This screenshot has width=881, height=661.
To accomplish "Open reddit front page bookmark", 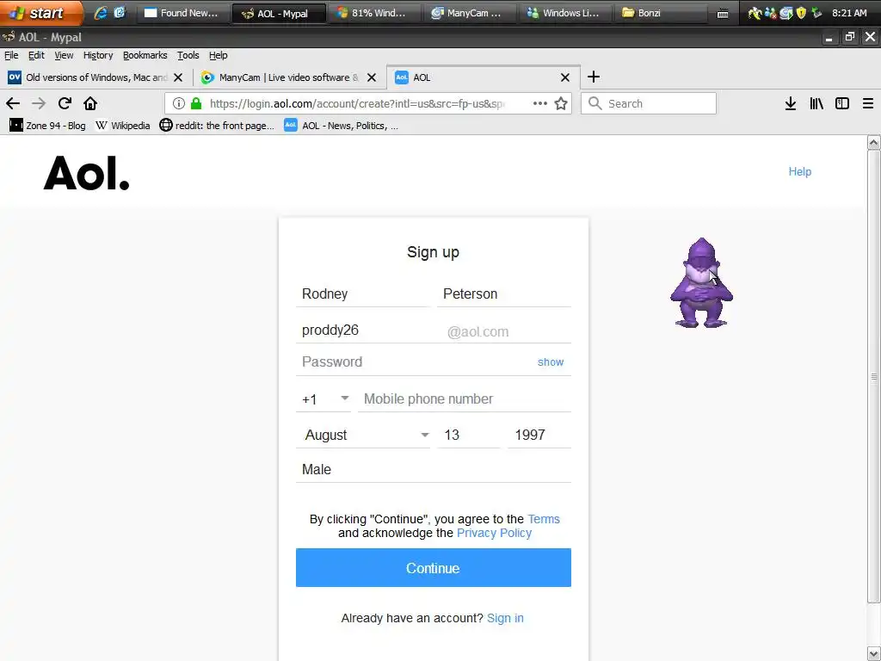I will click(218, 126).
